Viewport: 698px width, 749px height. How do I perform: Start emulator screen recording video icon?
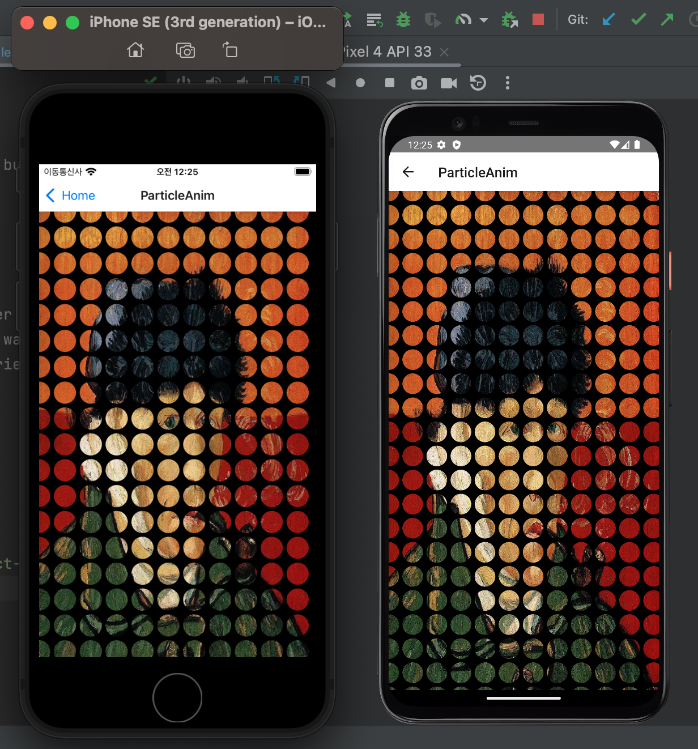(449, 83)
